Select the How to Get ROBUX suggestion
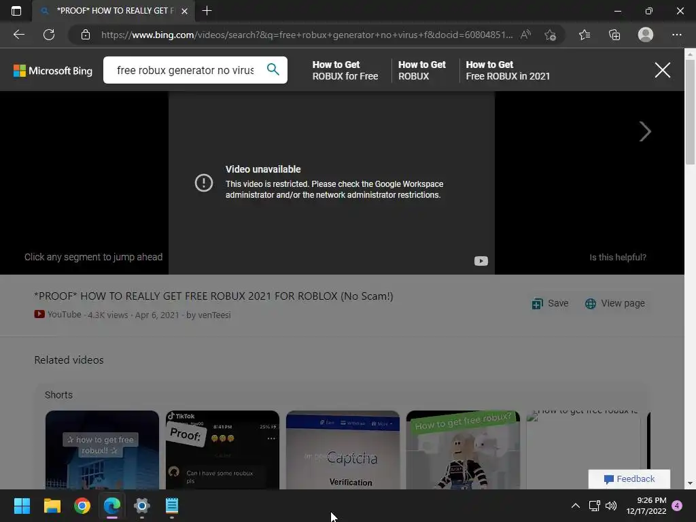 (421, 70)
